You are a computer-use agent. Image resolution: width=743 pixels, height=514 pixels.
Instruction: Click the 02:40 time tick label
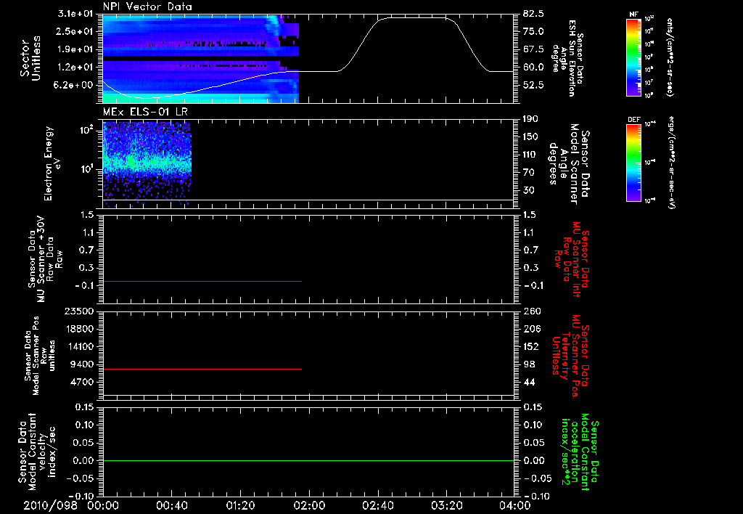pos(377,505)
